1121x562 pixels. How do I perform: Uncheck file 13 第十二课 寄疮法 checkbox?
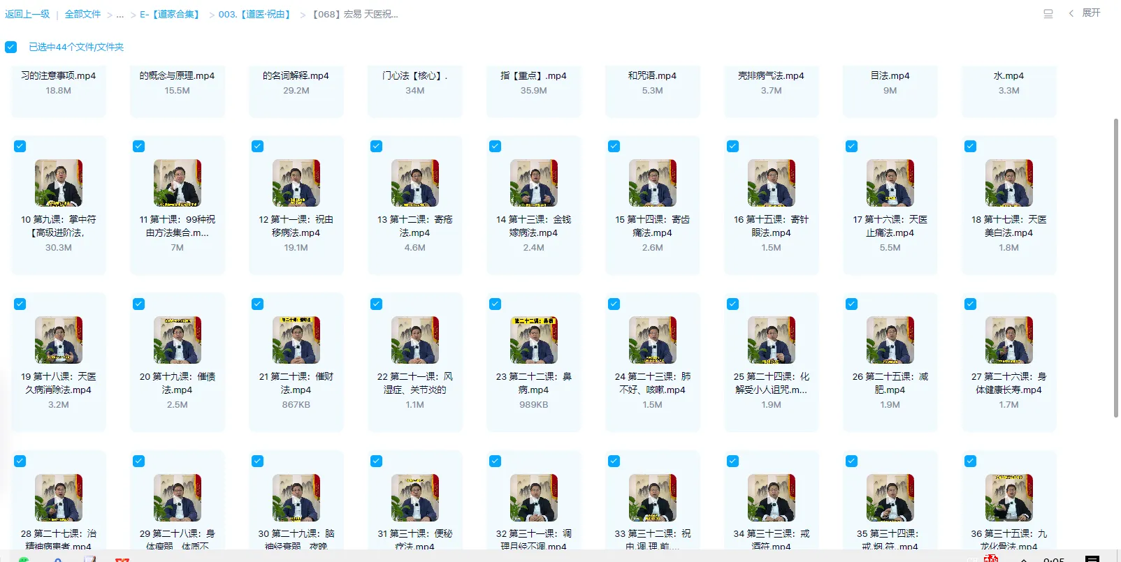click(x=376, y=146)
